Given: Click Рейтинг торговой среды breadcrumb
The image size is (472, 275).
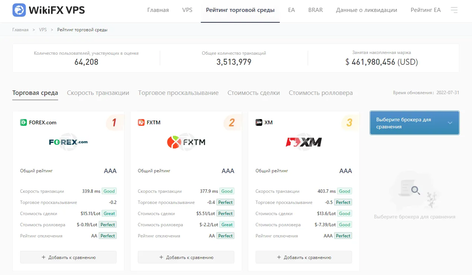Looking at the screenshot, I should [82, 30].
